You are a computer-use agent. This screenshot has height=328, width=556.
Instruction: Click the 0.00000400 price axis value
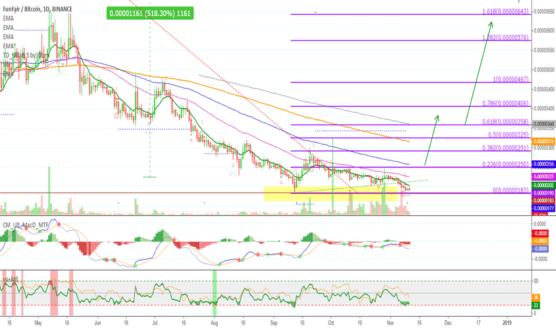pos(544,109)
